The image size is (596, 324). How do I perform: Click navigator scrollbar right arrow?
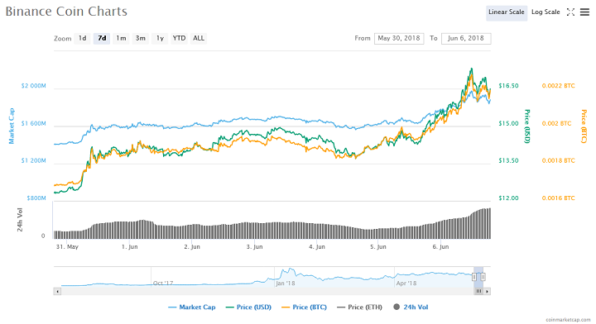487,292
